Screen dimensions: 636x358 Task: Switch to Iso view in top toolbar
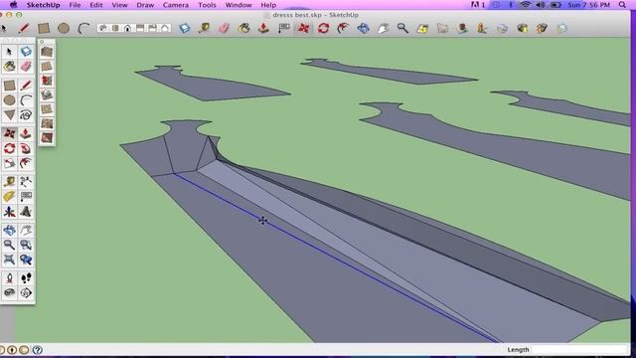103,28
